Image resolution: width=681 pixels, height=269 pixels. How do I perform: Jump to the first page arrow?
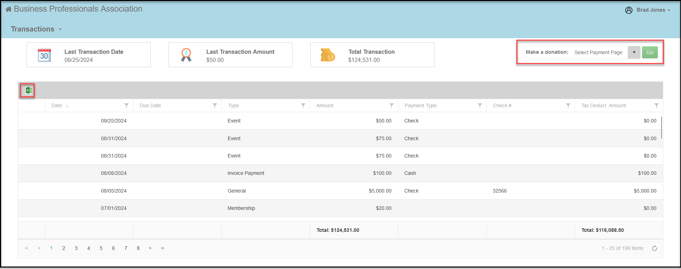[x=26, y=248]
